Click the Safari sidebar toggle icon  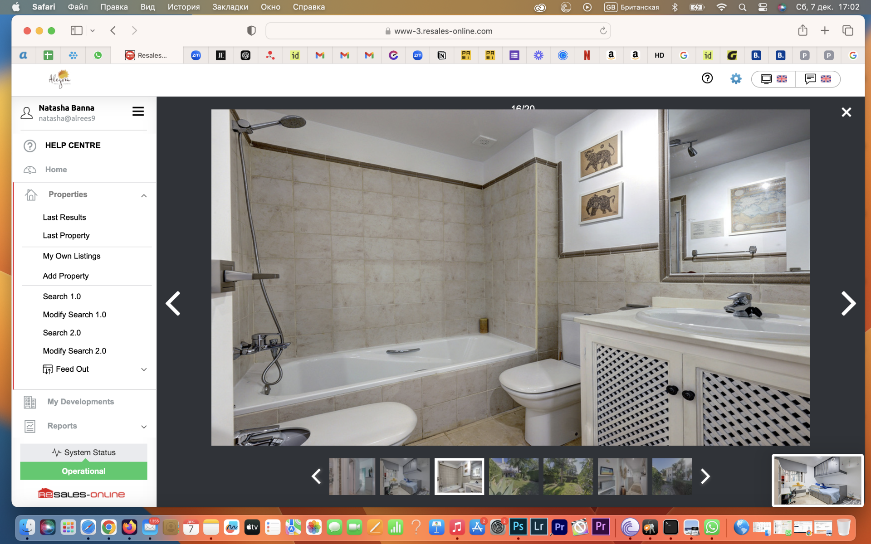76,30
